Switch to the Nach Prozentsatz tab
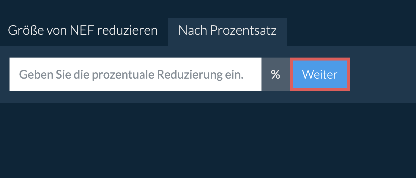 (227, 31)
